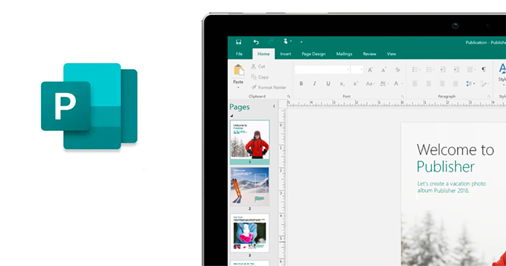This screenshot has width=506, height=266.
Task: Open the font size dropdown
Action: tap(361, 70)
